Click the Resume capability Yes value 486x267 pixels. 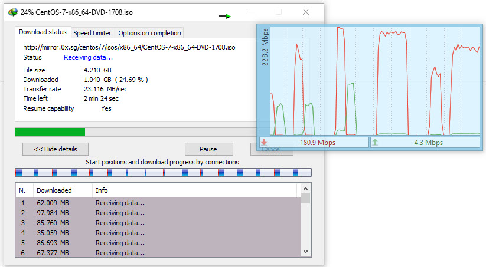click(106, 108)
